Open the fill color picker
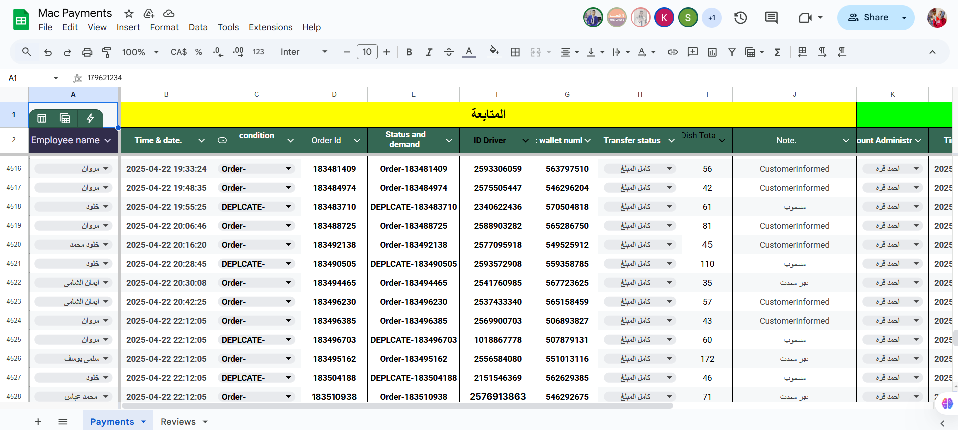 point(494,52)
